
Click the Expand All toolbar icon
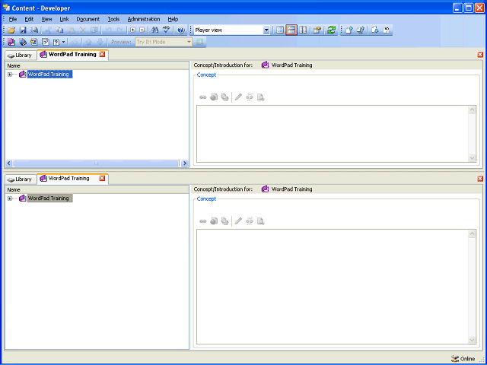coord(133,30)
